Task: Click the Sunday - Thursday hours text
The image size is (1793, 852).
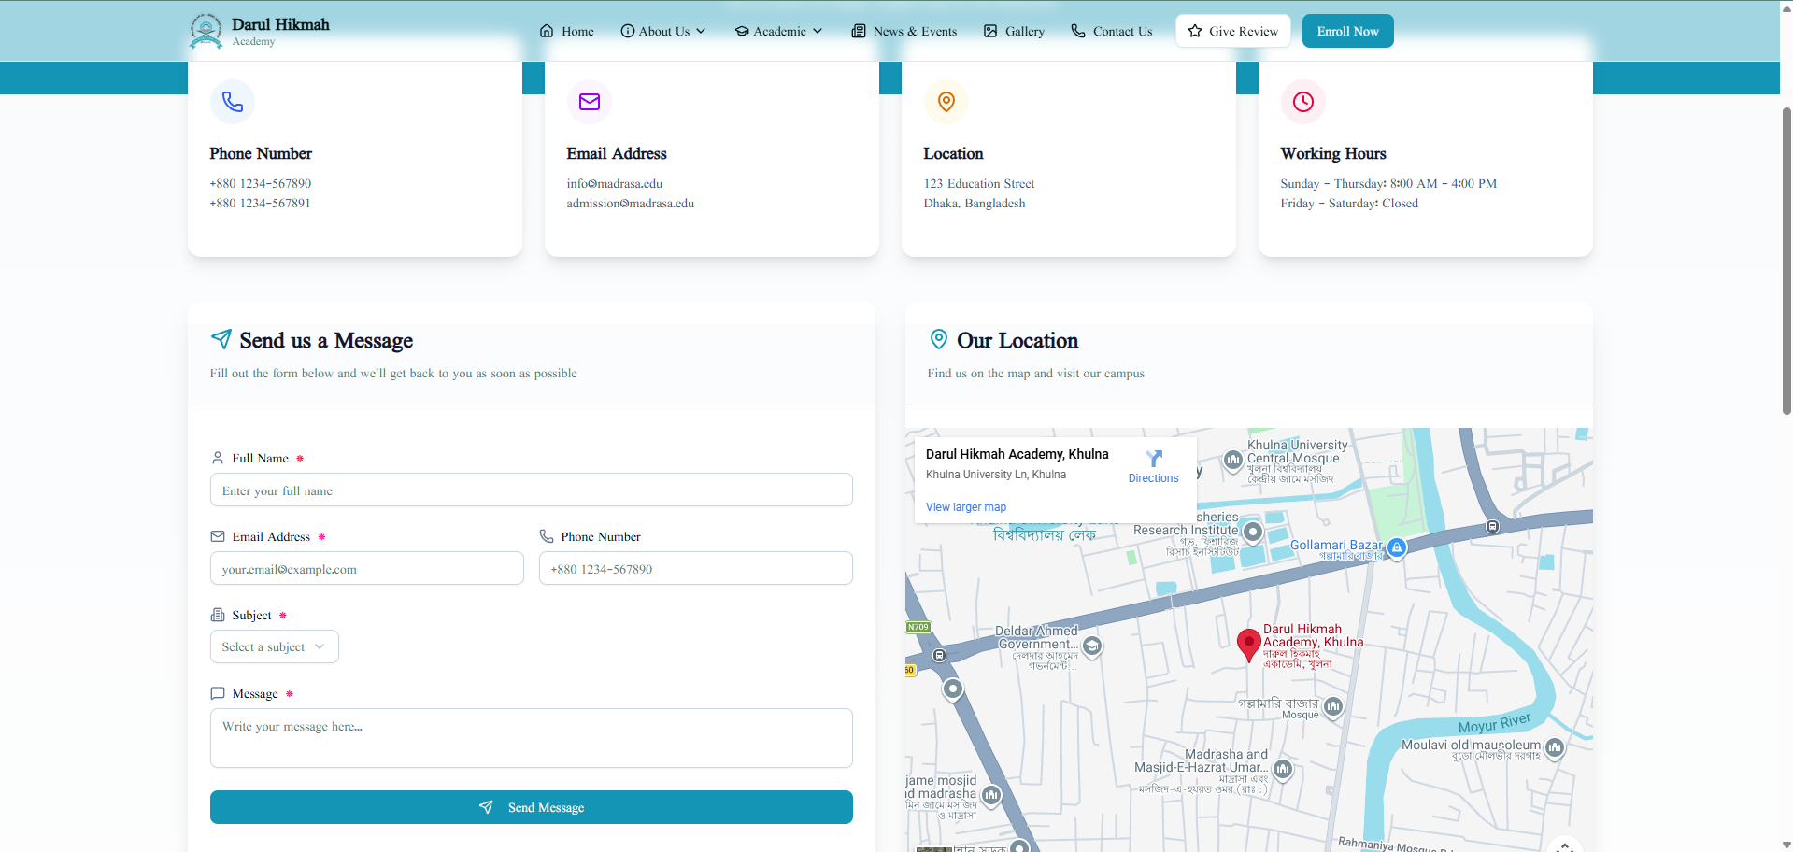Action: tap(1388, 183)
